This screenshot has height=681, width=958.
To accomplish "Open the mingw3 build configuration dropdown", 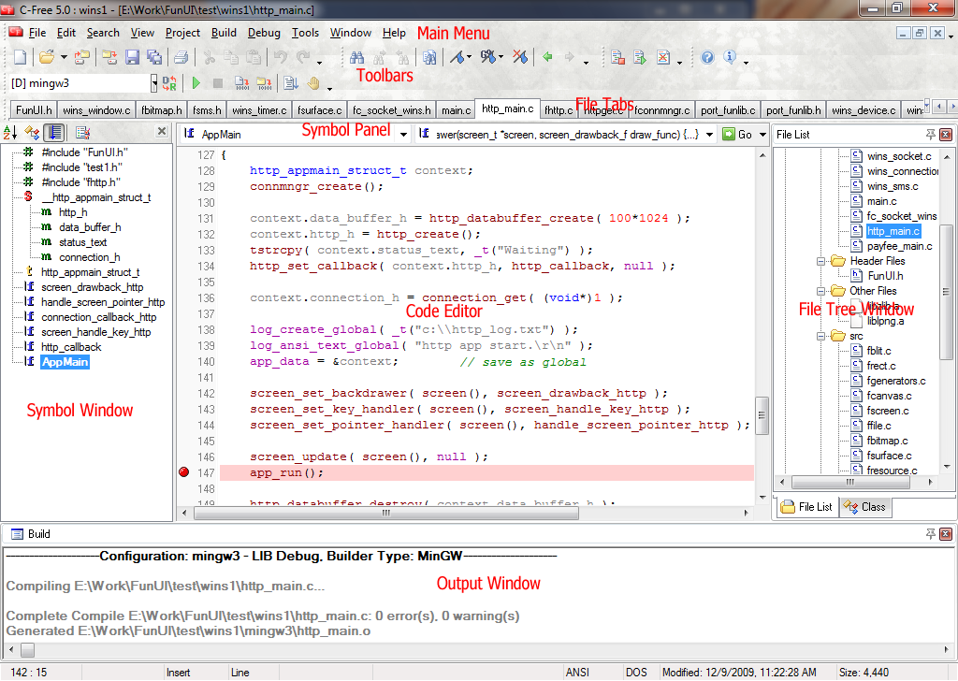I will click(153, 83).
